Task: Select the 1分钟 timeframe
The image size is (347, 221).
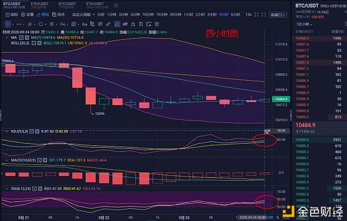Action: (x=112, y=14)
